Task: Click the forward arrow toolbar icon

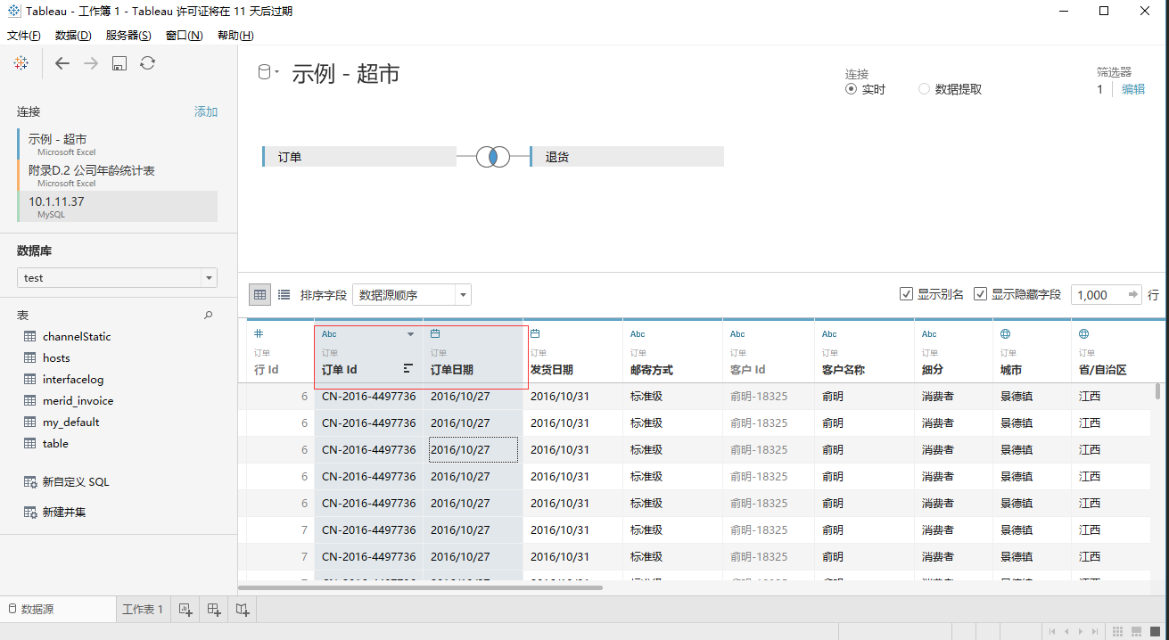Action: point(91,63)
